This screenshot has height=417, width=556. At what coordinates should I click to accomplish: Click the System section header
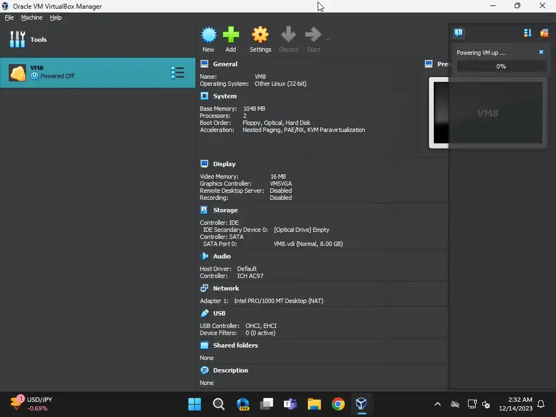[x=225, y=96]
